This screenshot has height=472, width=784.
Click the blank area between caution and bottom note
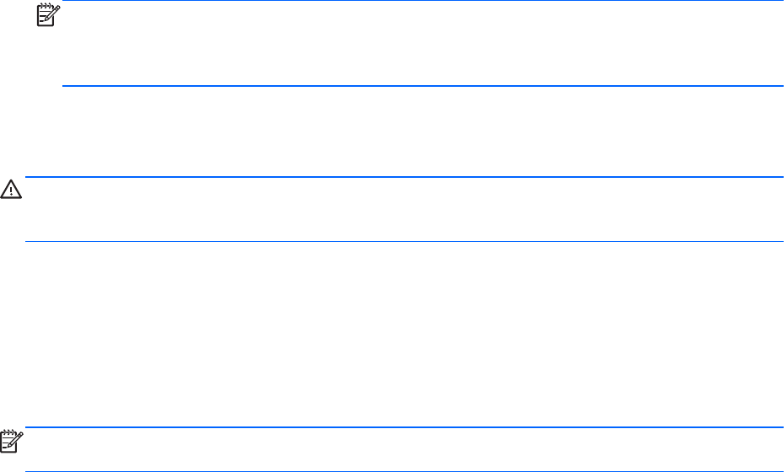405,333
